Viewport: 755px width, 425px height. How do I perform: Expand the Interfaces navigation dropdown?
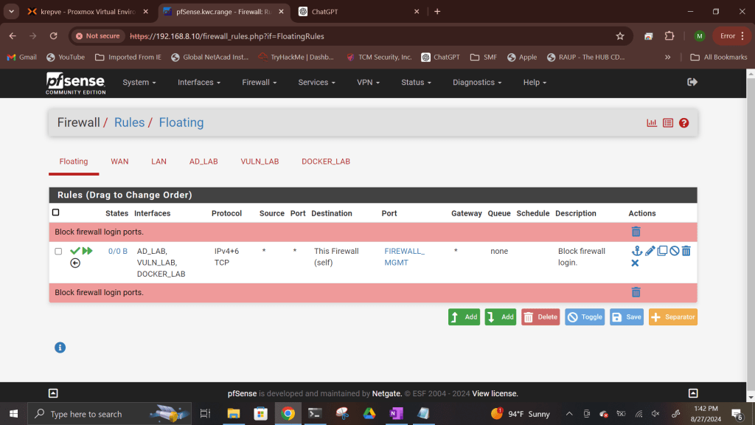coord(198,83)
